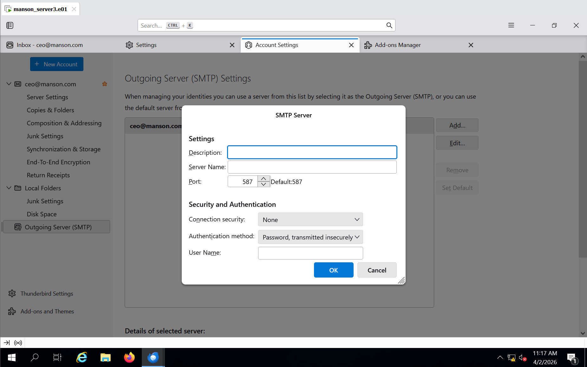Open the Connection security dropdown
Image resolution: width=587 pixels, height=367 pixels.
[x=310, y=220]
